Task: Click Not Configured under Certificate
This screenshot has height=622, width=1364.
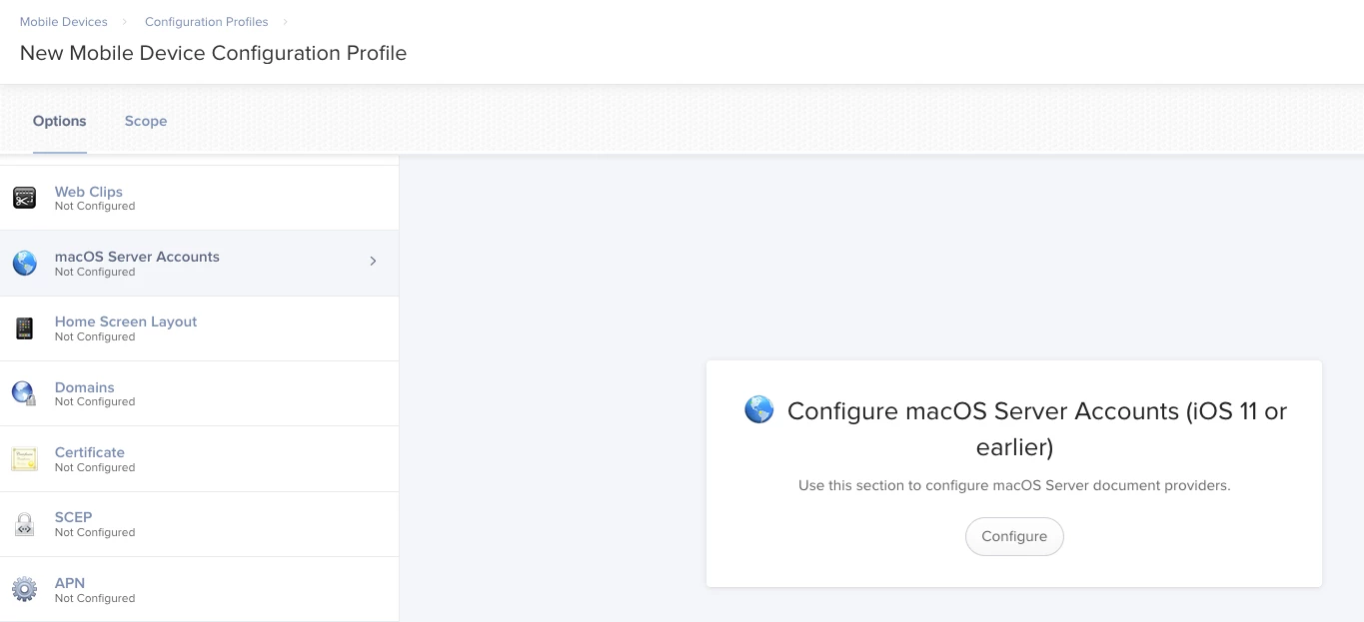Action: 95,467
